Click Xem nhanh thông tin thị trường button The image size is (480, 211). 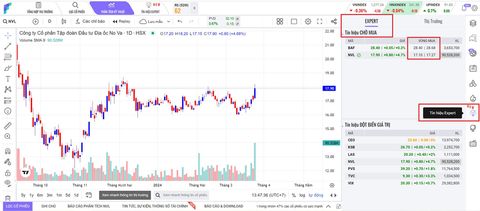125,195
